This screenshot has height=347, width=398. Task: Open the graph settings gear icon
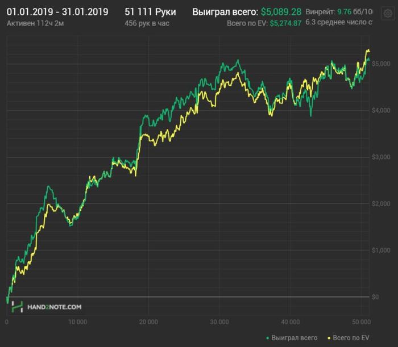click(x=388, y=13)
